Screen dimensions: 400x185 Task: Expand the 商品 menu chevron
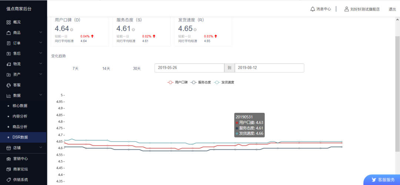(x=41, y=32)
